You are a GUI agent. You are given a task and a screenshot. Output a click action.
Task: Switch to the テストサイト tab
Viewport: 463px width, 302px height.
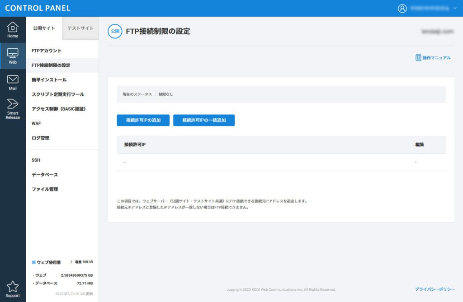80,28
